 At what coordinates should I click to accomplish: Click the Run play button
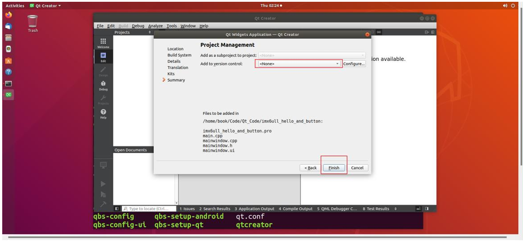(103, 184)
